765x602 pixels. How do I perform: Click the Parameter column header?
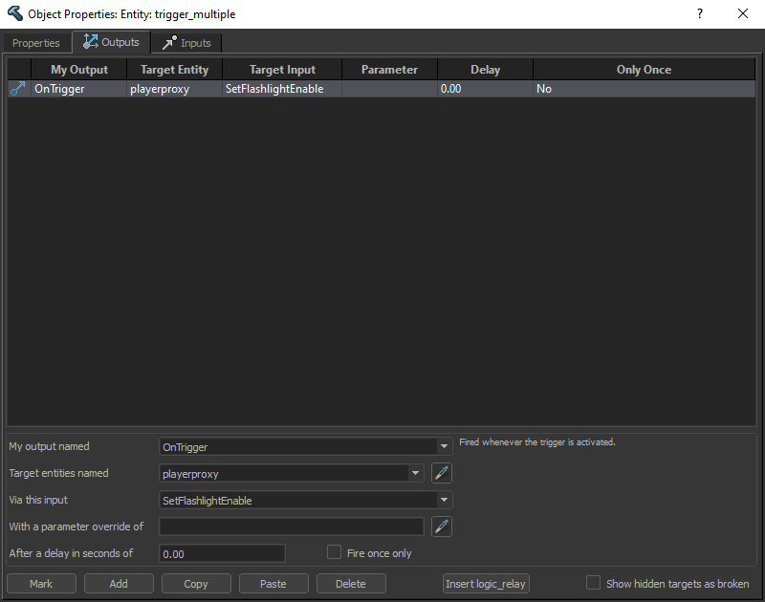(390, 69)
